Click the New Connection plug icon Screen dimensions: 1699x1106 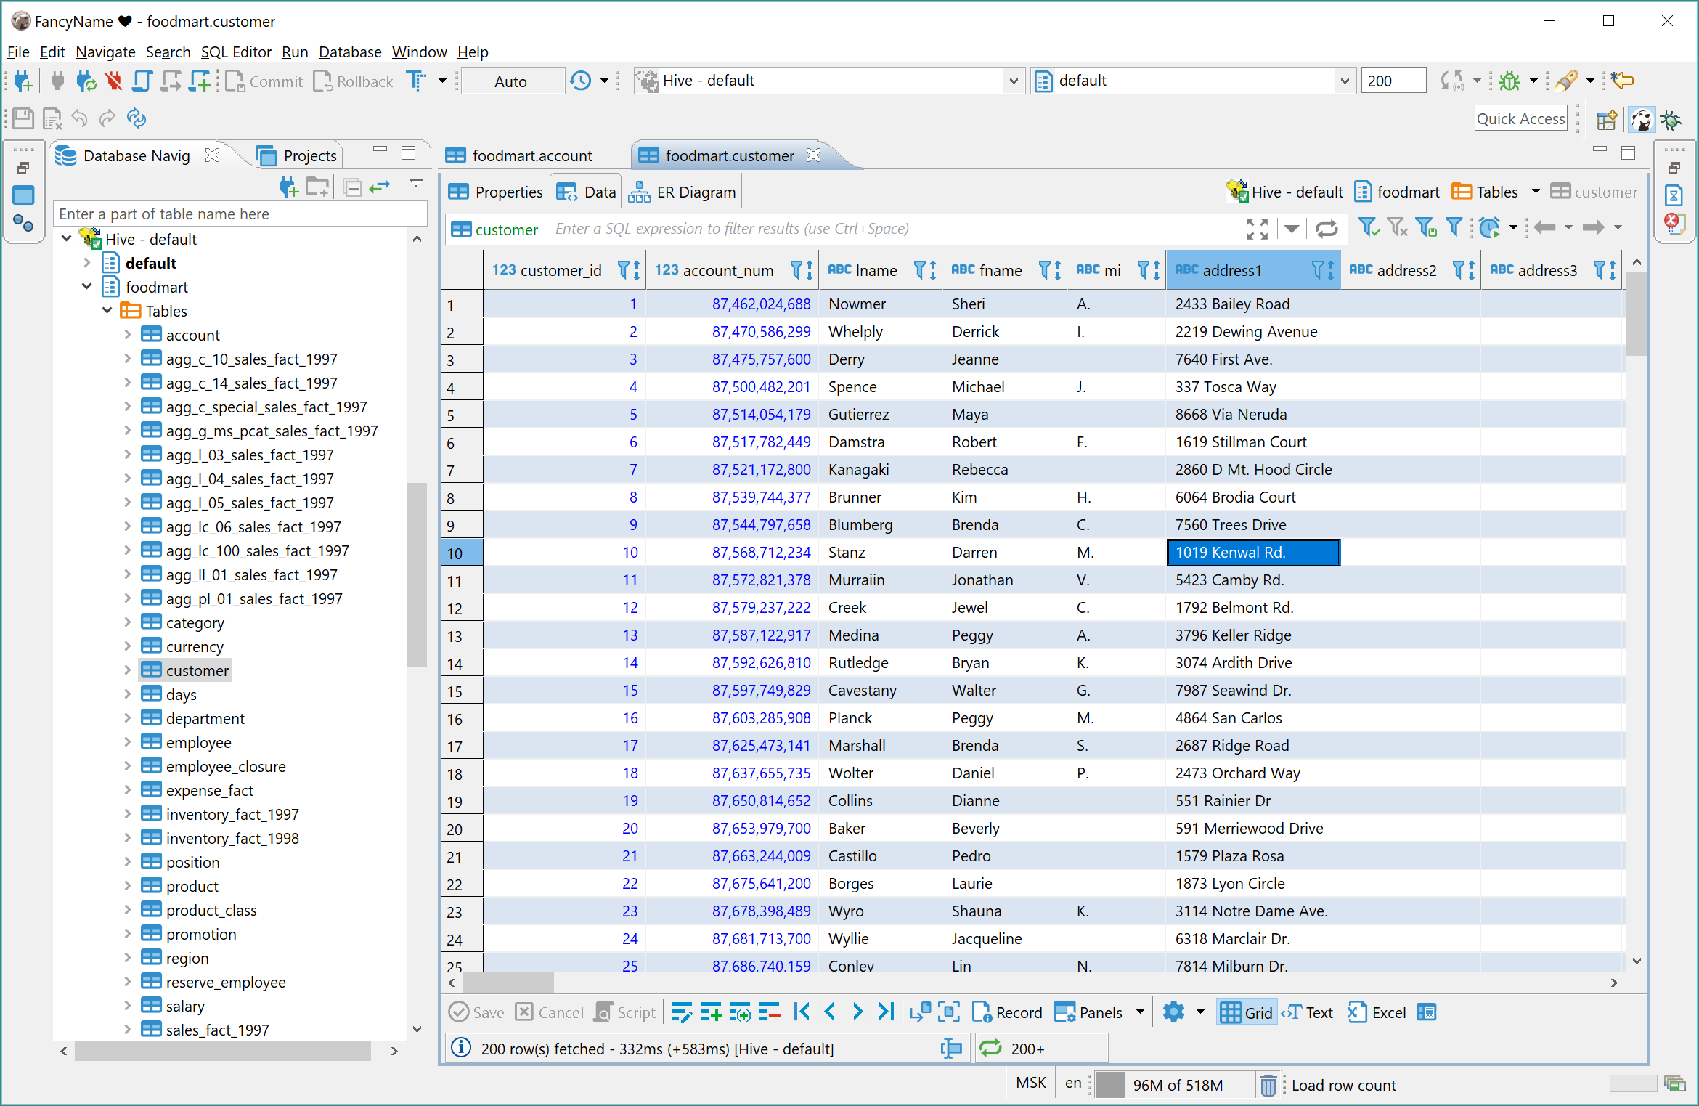[x=23, y=81]
